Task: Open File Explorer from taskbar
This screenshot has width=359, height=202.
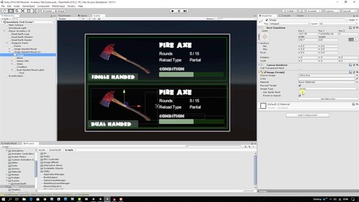Action: click(x=24, y=199)
